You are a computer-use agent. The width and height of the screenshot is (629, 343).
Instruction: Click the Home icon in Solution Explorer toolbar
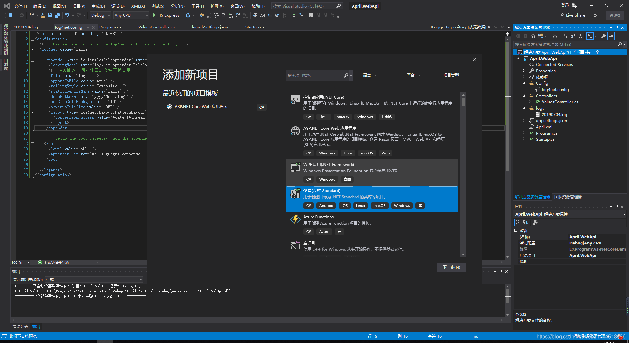click(x=533, y=36)
